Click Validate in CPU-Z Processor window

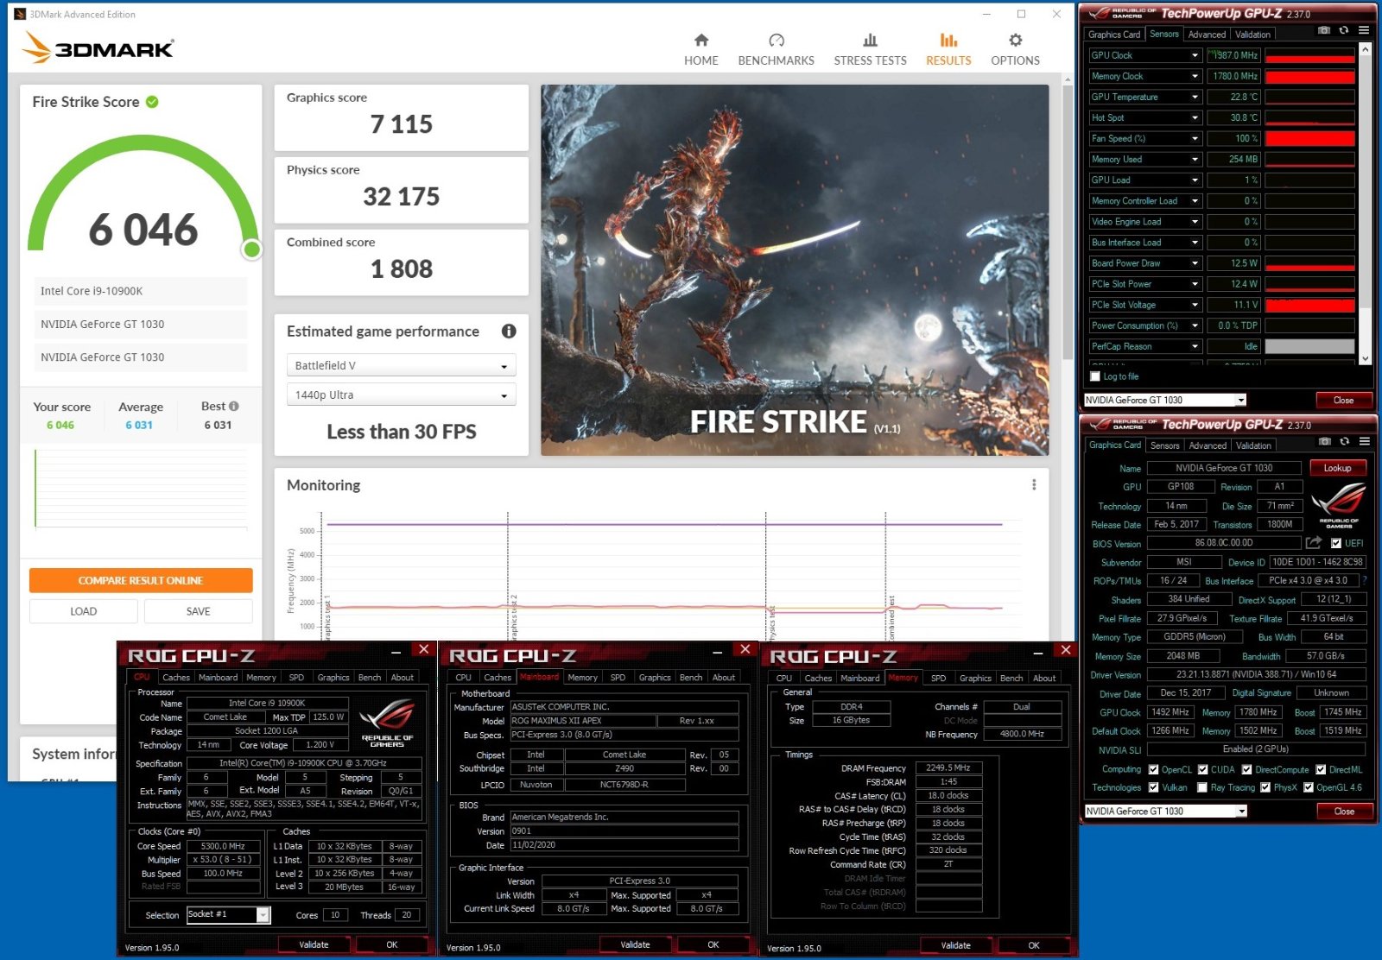coord(314,944)
